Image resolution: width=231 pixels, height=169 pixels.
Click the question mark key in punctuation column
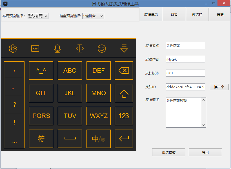[x=14, y=104]
